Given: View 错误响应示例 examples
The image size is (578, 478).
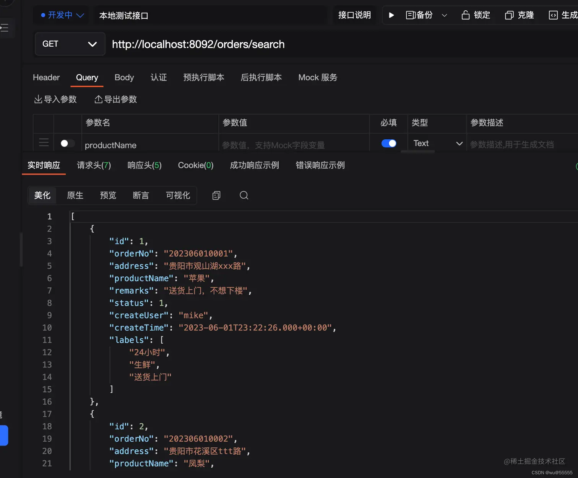Looking at the screenshot, I should click(x=320, y=165).
